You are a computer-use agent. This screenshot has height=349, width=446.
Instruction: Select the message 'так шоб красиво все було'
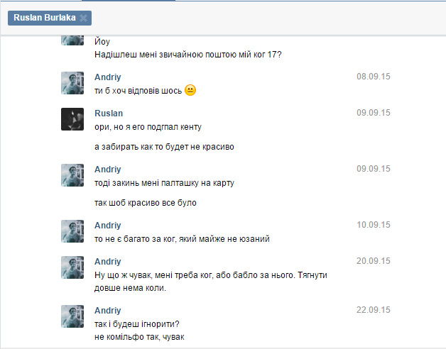[145, 202]
